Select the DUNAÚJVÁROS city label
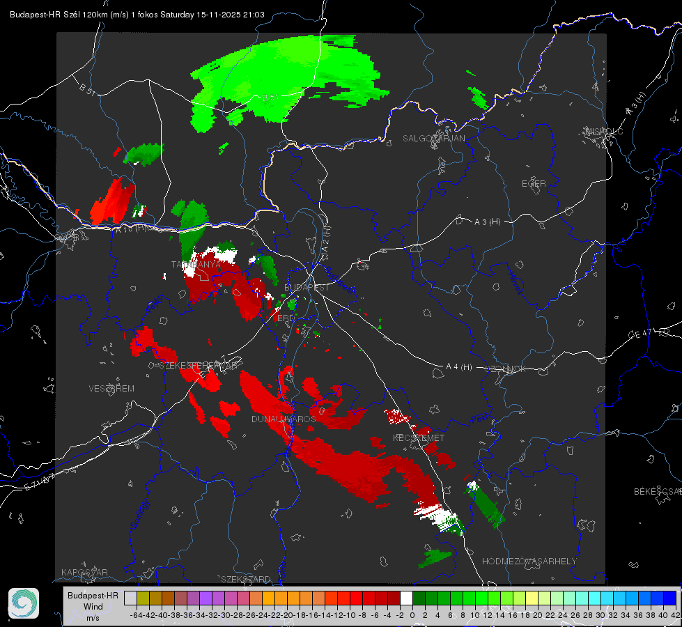Viewport: 682px width, 627px height. (284, 419)
